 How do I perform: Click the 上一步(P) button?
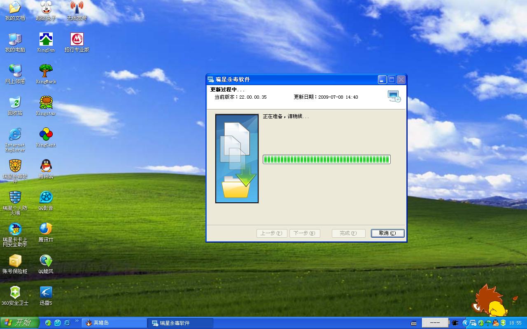(271, 233)
